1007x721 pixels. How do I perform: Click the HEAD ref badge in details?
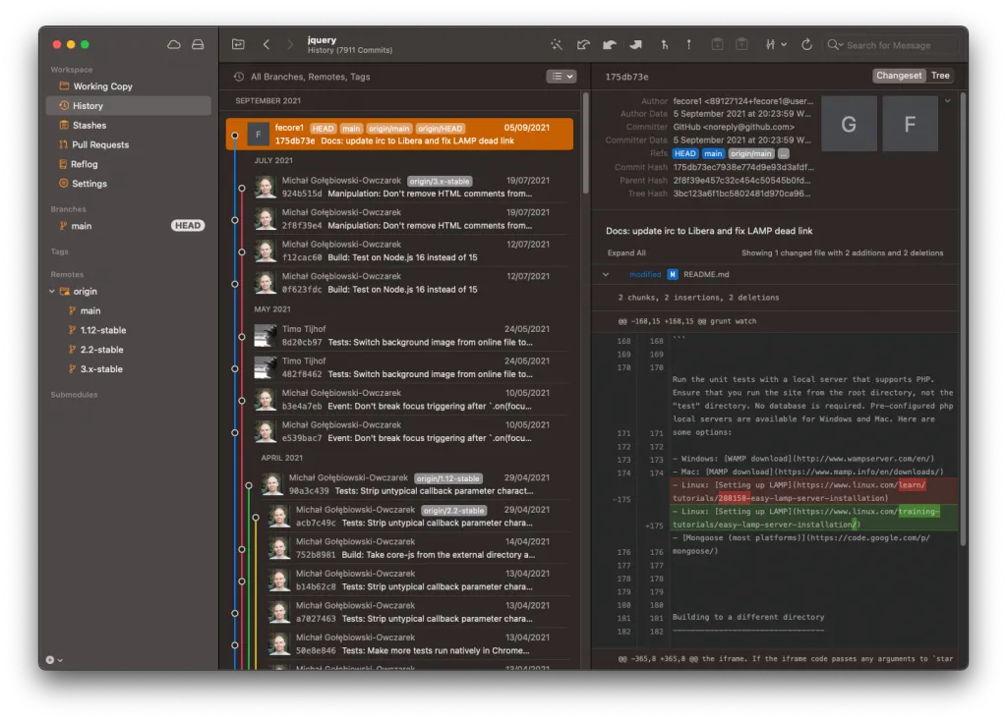684,154
